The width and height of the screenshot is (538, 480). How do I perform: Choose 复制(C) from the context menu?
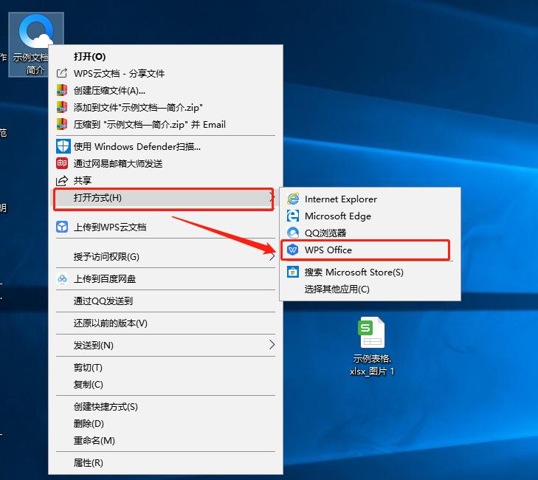point(166,384)
